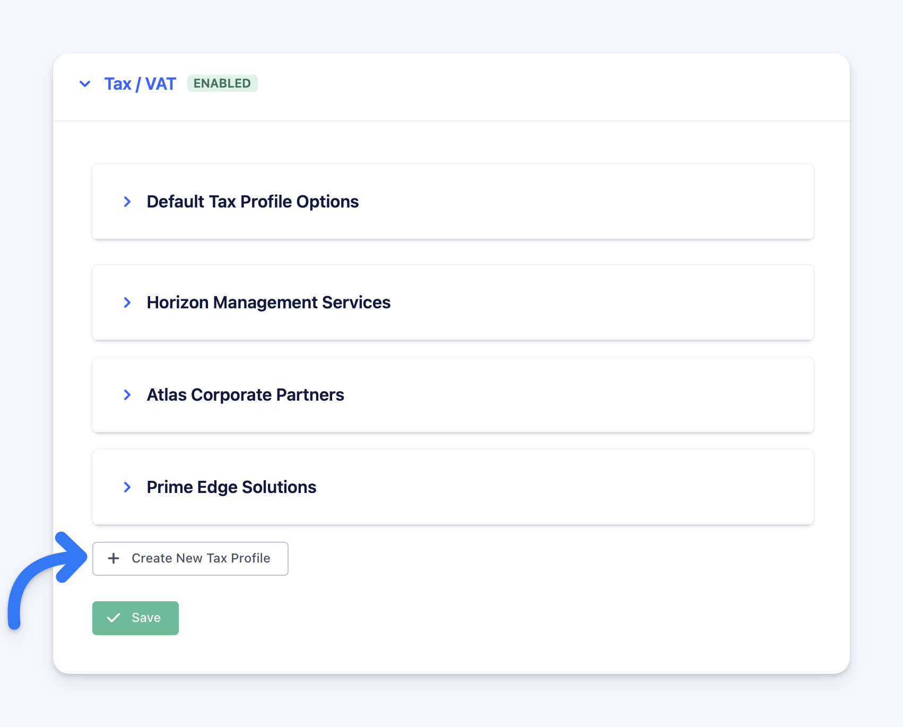
Task: Select the Prime Edge Solutions title
Action: (231, 487)
